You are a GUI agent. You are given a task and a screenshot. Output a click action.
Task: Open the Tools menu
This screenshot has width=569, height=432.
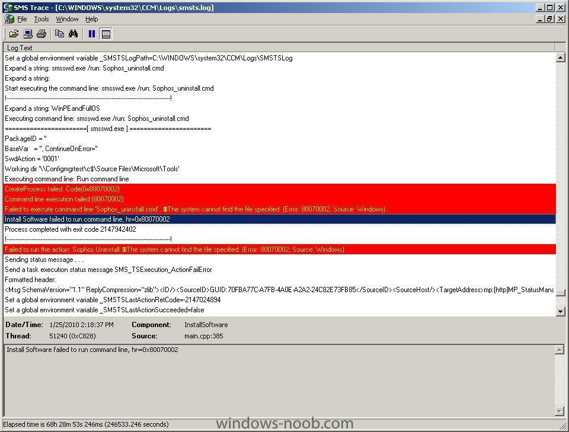pos(41,19)
